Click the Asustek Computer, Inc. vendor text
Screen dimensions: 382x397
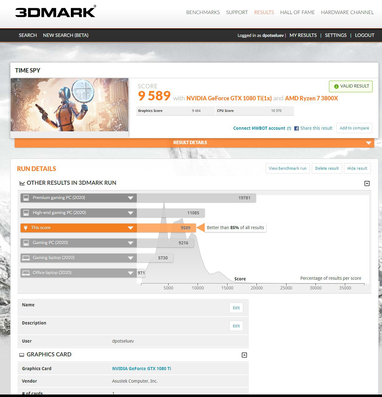135,381
